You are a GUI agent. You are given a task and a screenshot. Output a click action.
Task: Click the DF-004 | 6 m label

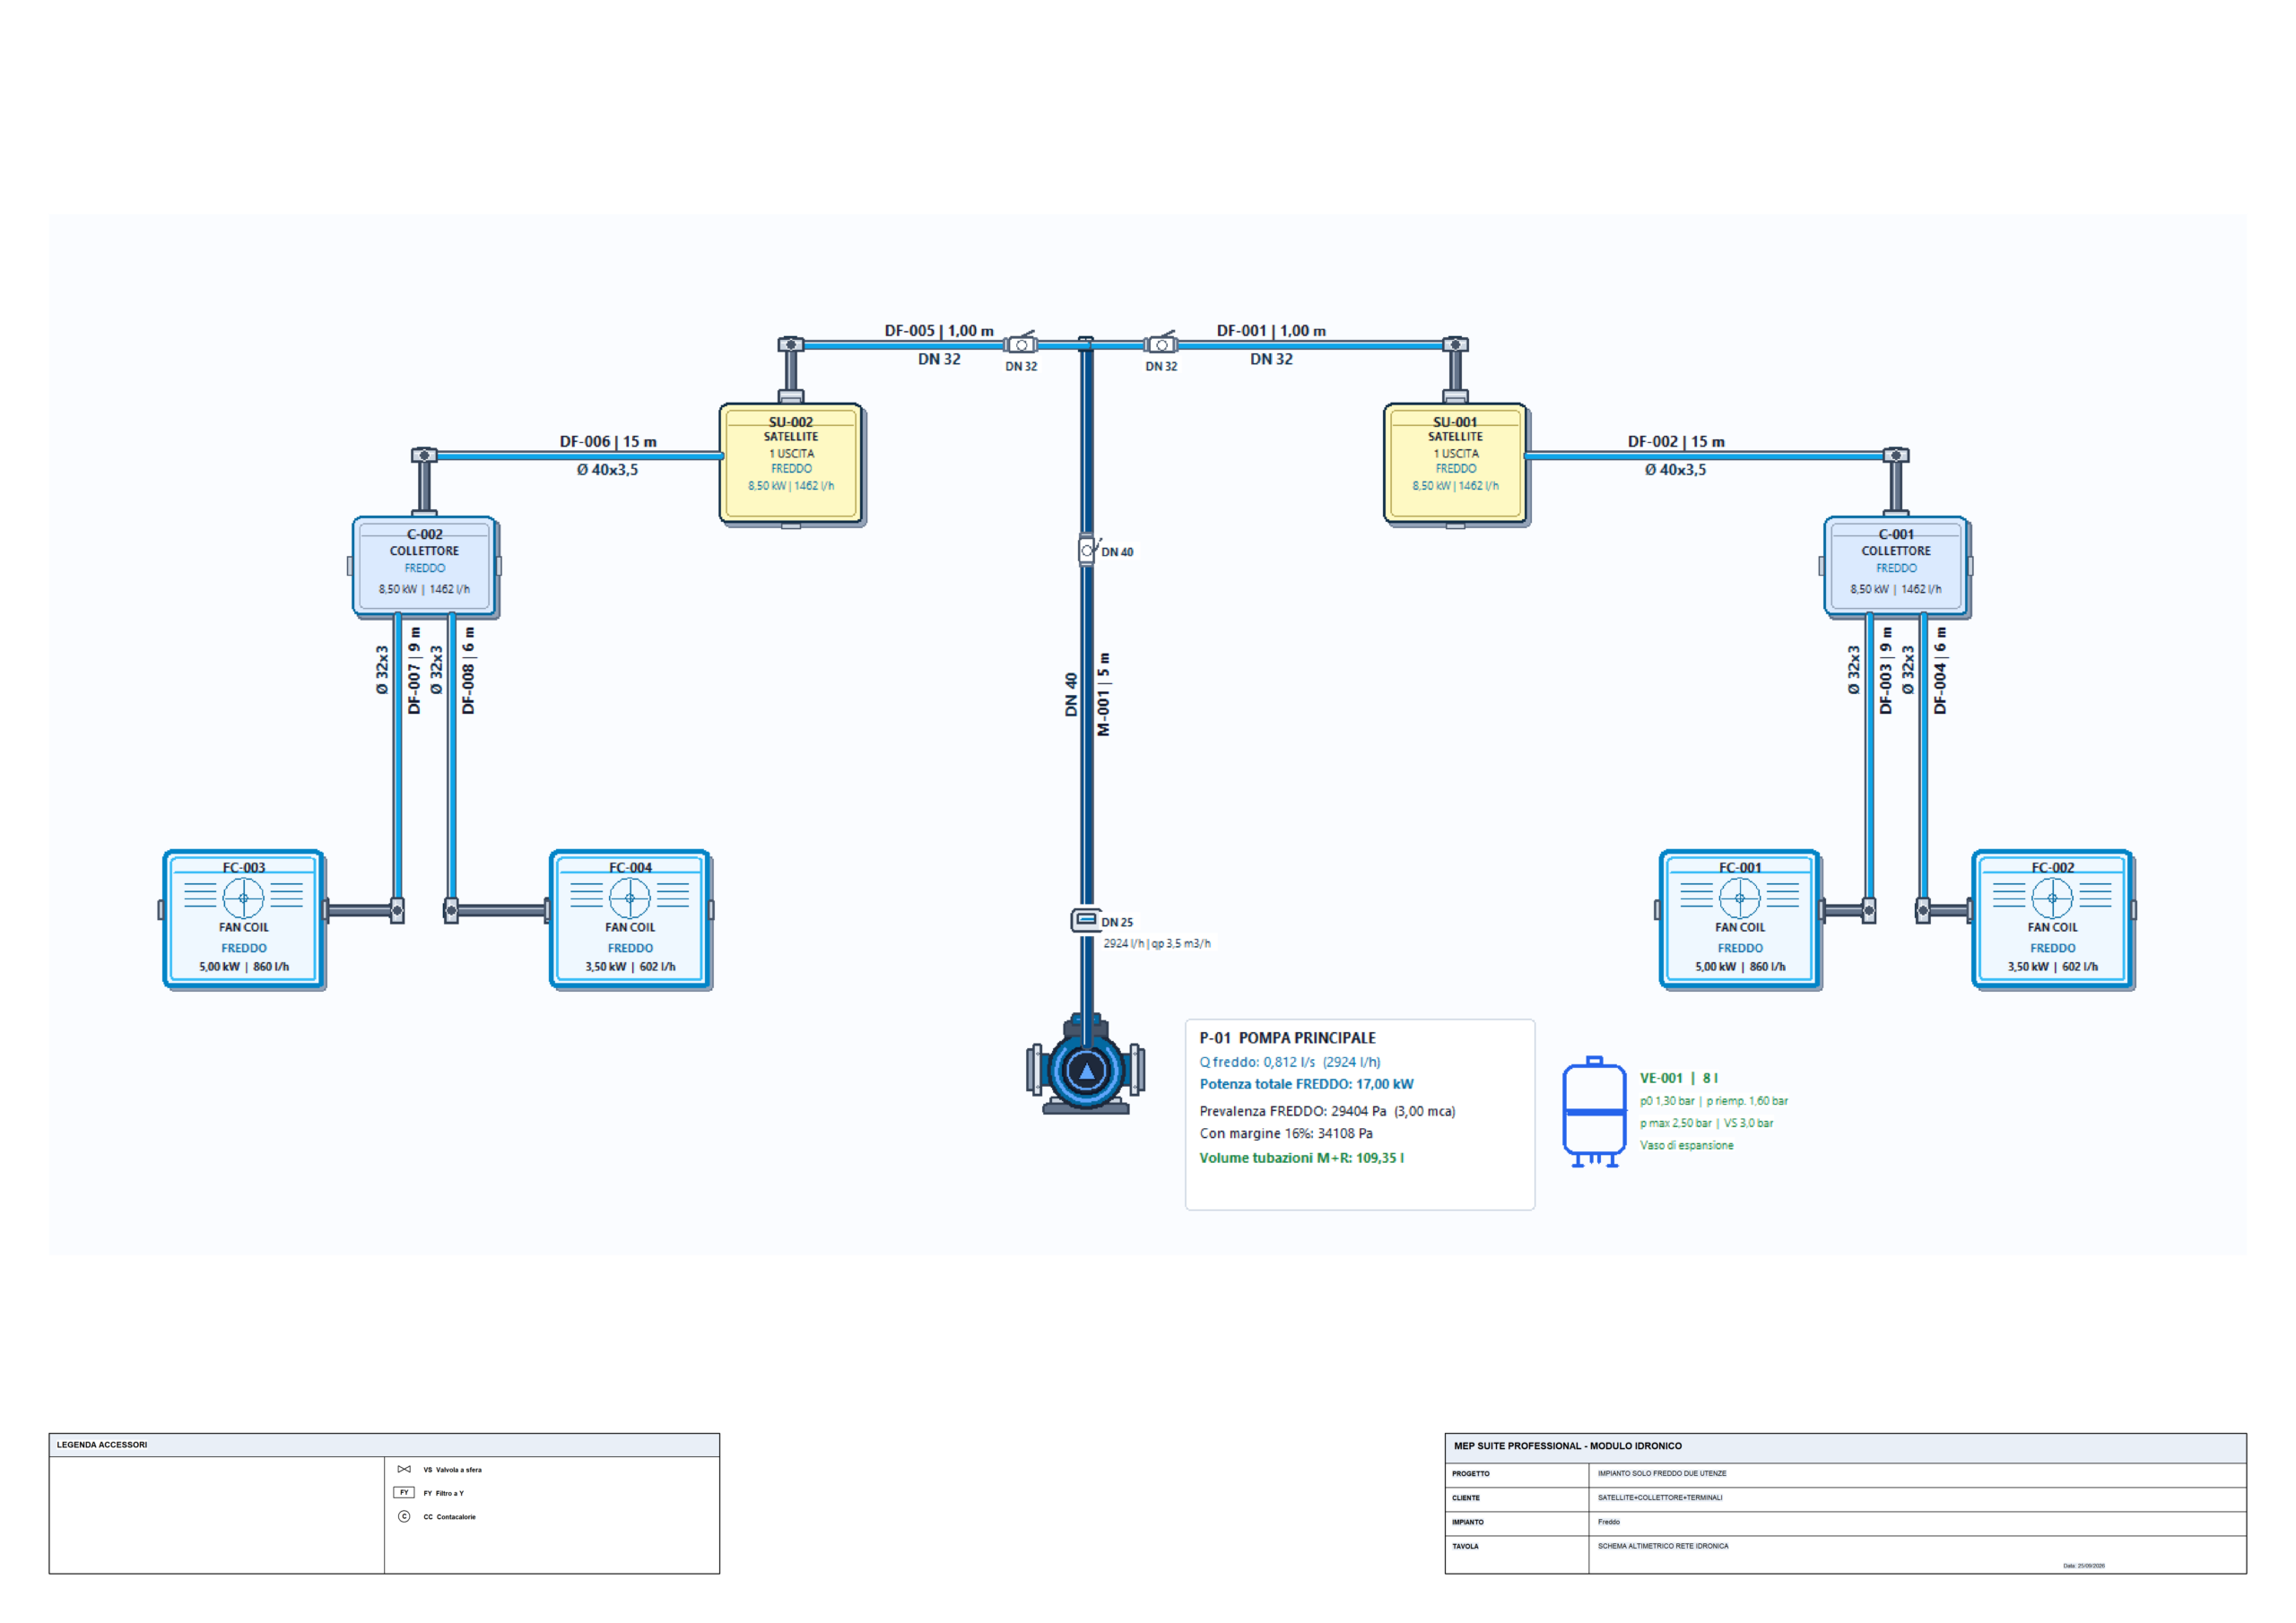(1941, 671)
